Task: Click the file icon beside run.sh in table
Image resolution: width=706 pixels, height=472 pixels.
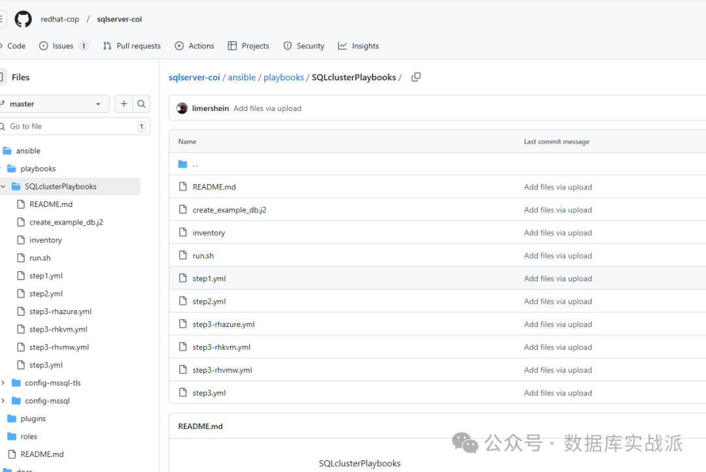Action: pos(183,256)
